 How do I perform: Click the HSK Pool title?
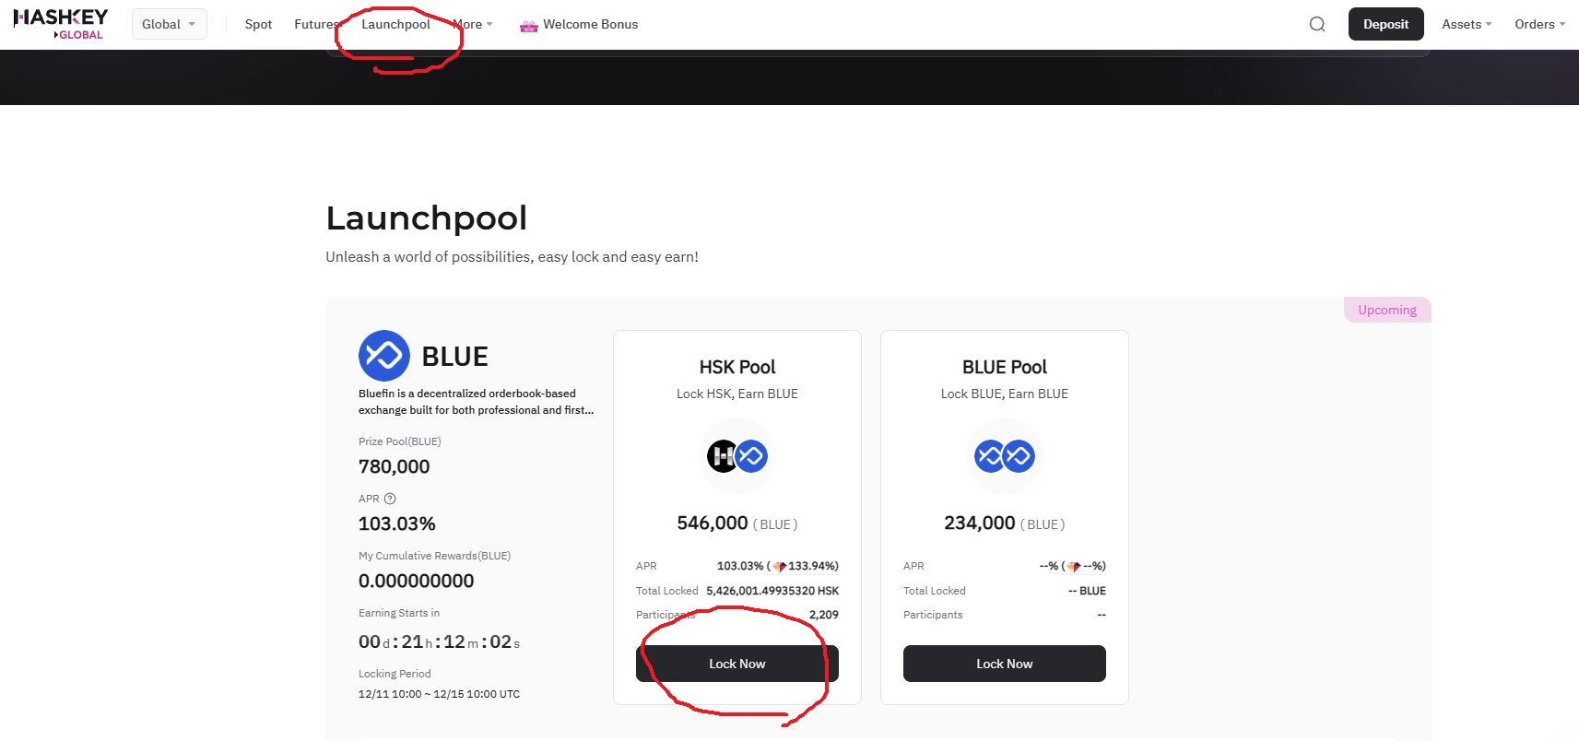click(x=737, y=367)
